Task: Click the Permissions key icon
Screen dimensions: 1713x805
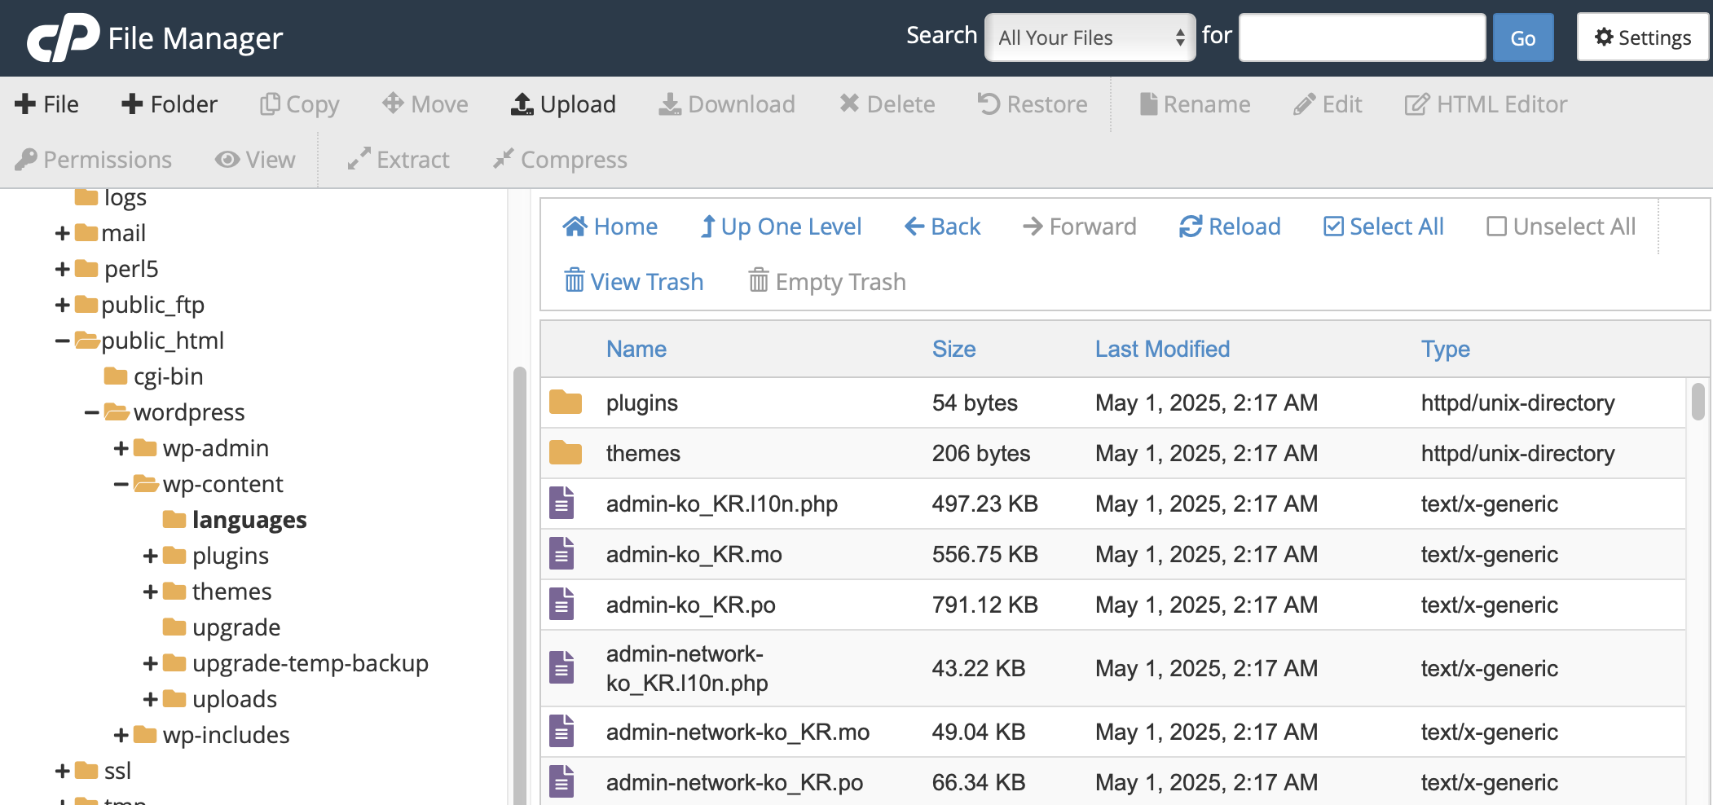Action: tap(26, 159)
